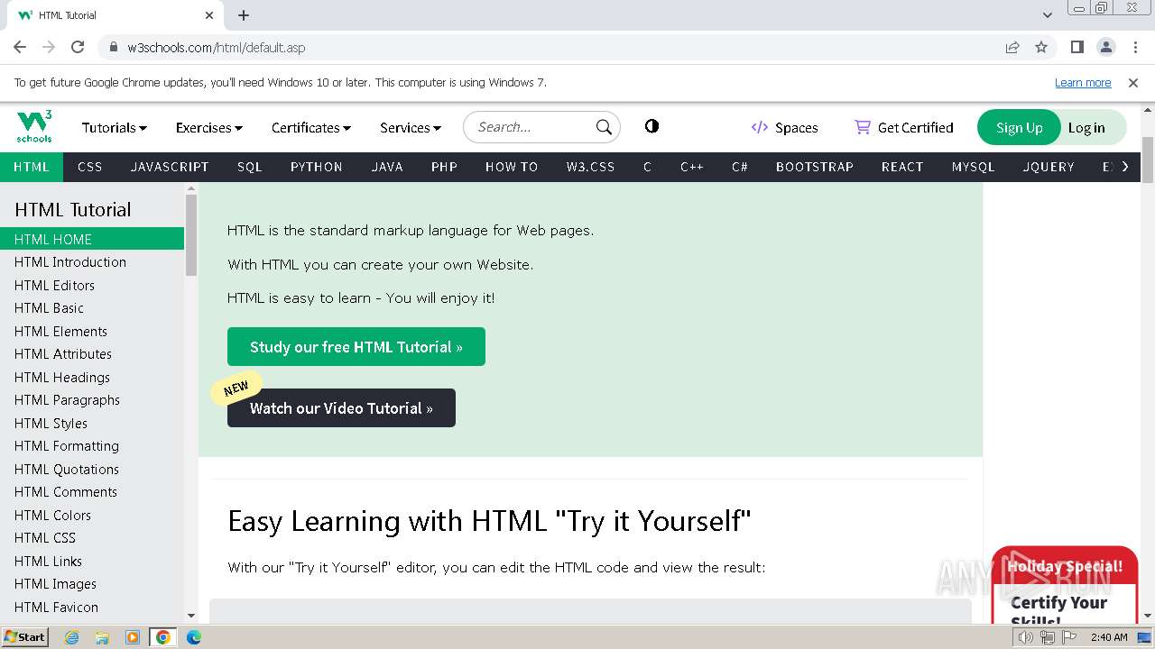
Task: Open Internet Explorer from taskbar
Action: coord(71,637)
